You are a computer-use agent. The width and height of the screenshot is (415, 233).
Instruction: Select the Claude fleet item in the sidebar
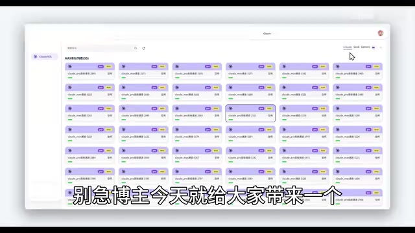[45, 56]
